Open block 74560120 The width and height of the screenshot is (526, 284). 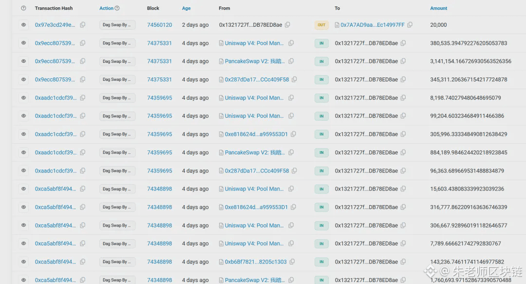[x=159, y=24]
